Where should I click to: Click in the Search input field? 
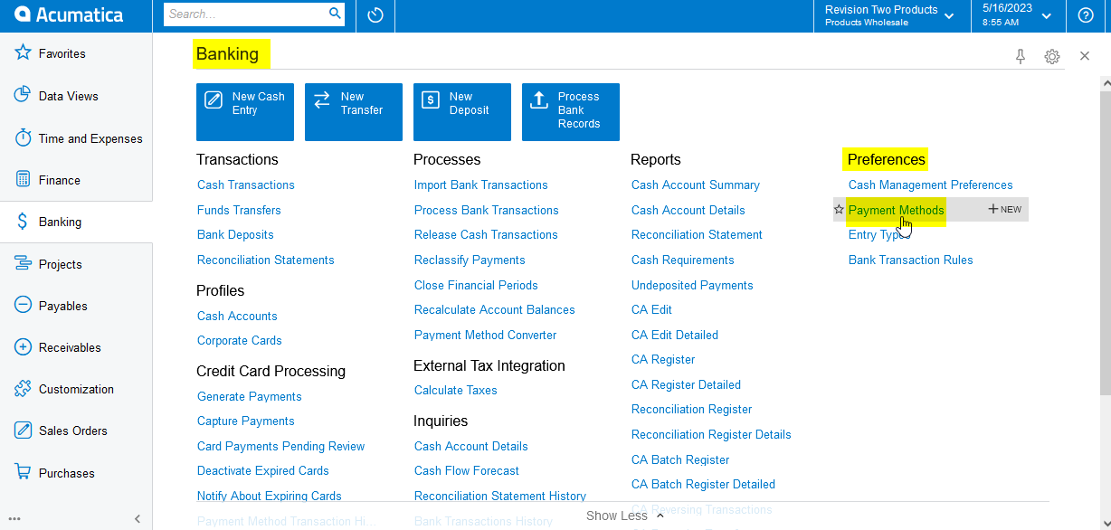246,14
